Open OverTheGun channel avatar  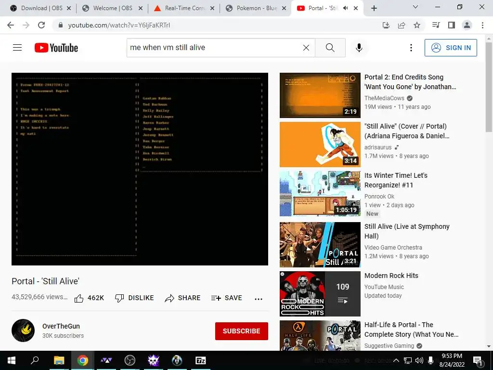click(x=23, y=330)
